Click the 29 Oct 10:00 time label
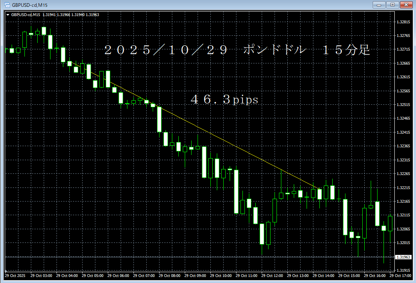Viewport: 416px width, 283px height. (221, 275)
